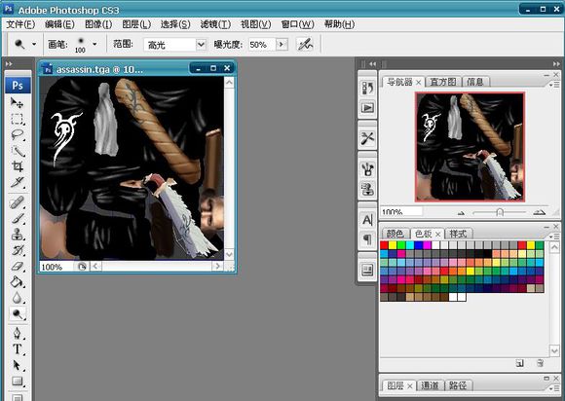Viewport: 565px width, 401px height.
Task: Click the navigator zoom in button
Action: (539, 212)
